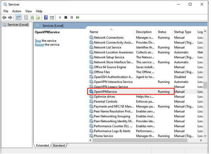Screen dimensions: 211x154
Task: Click gear icon of Network List Service
Action: click(91, 47)
